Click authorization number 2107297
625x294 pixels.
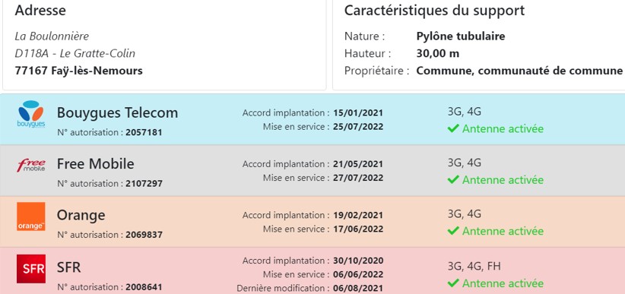pyautogui.click(x=144, y=184)
